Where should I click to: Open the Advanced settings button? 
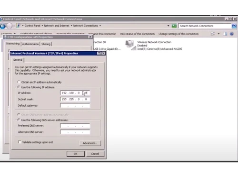coord(90,143)
